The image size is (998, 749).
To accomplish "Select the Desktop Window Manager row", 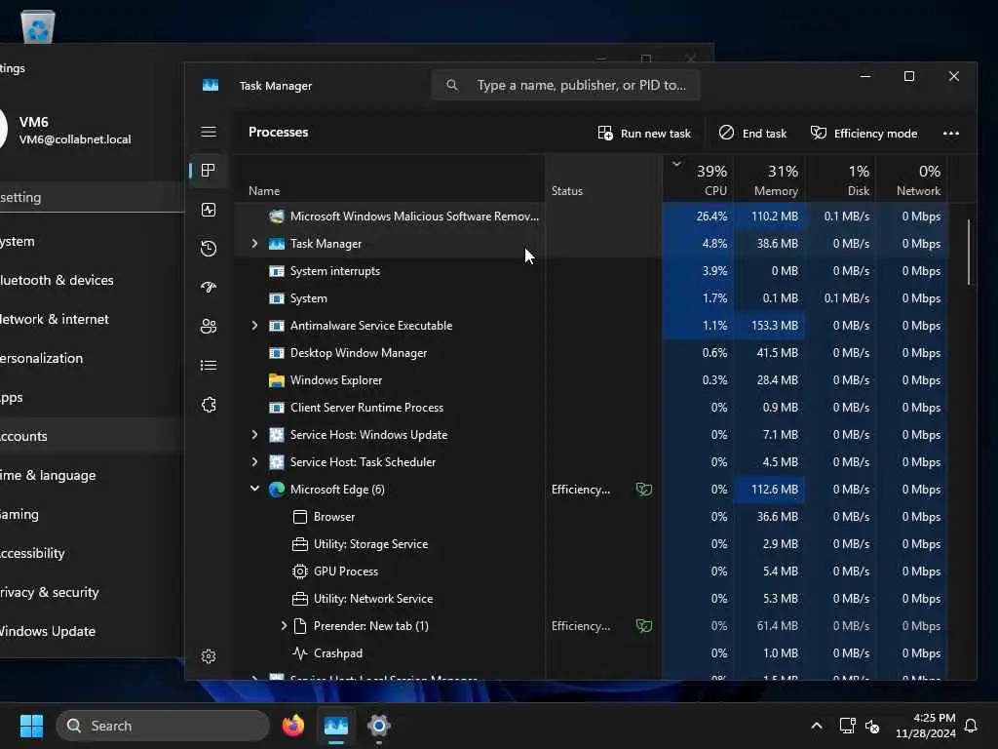I will pos(592,353).
